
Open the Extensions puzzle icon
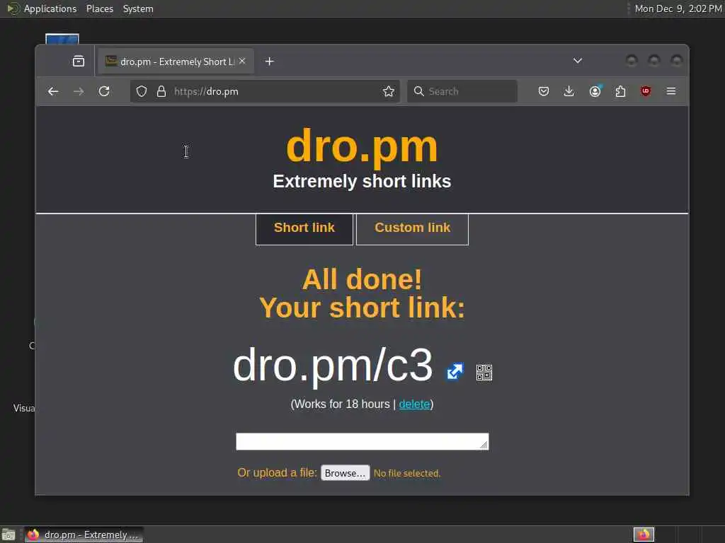[x=620, y=91]
